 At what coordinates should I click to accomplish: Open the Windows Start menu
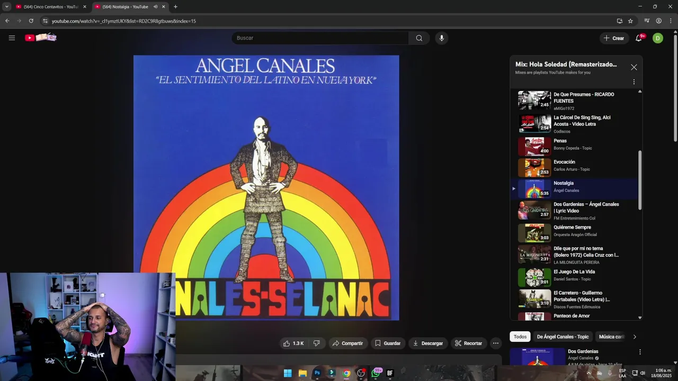click(x=288, y=373)
